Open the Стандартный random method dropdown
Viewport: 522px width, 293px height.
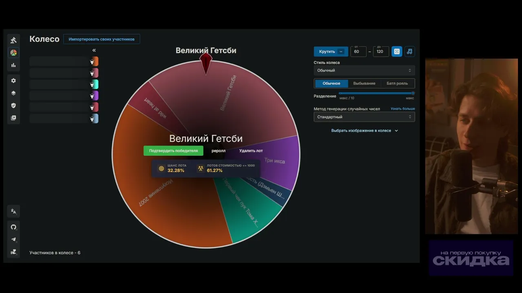(364, 117)
